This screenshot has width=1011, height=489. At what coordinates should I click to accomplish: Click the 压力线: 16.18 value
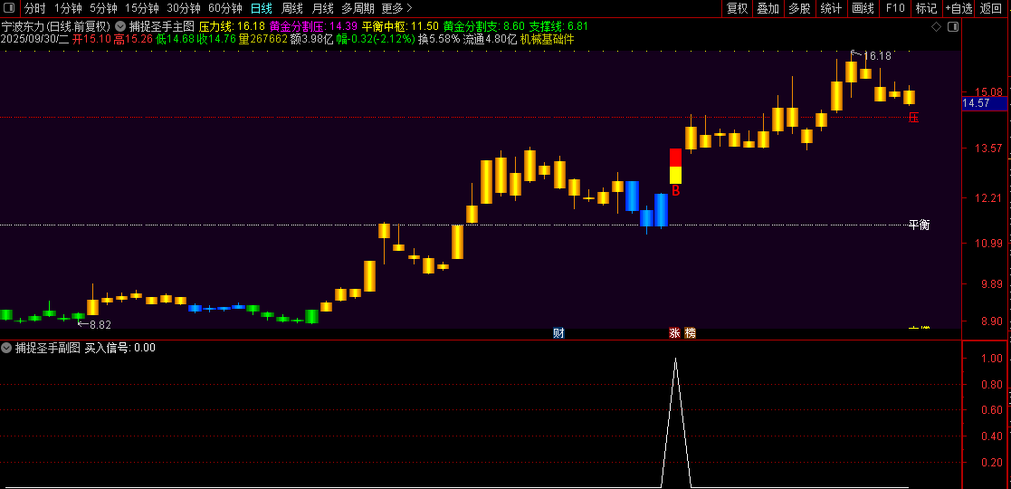pos(232,26)
